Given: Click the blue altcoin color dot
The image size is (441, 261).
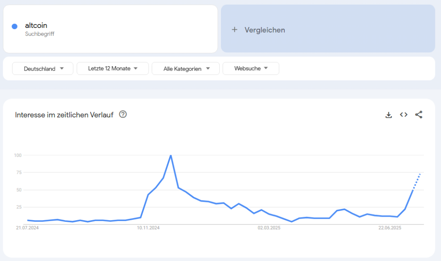Looking at the screenshot, I should (15, 26).
